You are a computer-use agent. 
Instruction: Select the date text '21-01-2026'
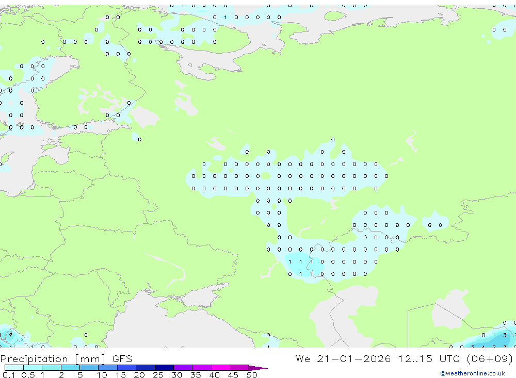354,358
